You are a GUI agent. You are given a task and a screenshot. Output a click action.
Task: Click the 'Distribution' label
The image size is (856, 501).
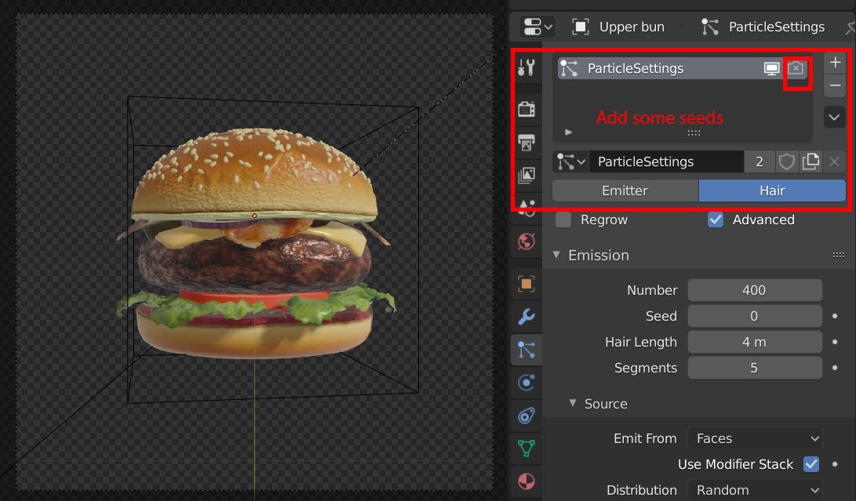(642, 490)
